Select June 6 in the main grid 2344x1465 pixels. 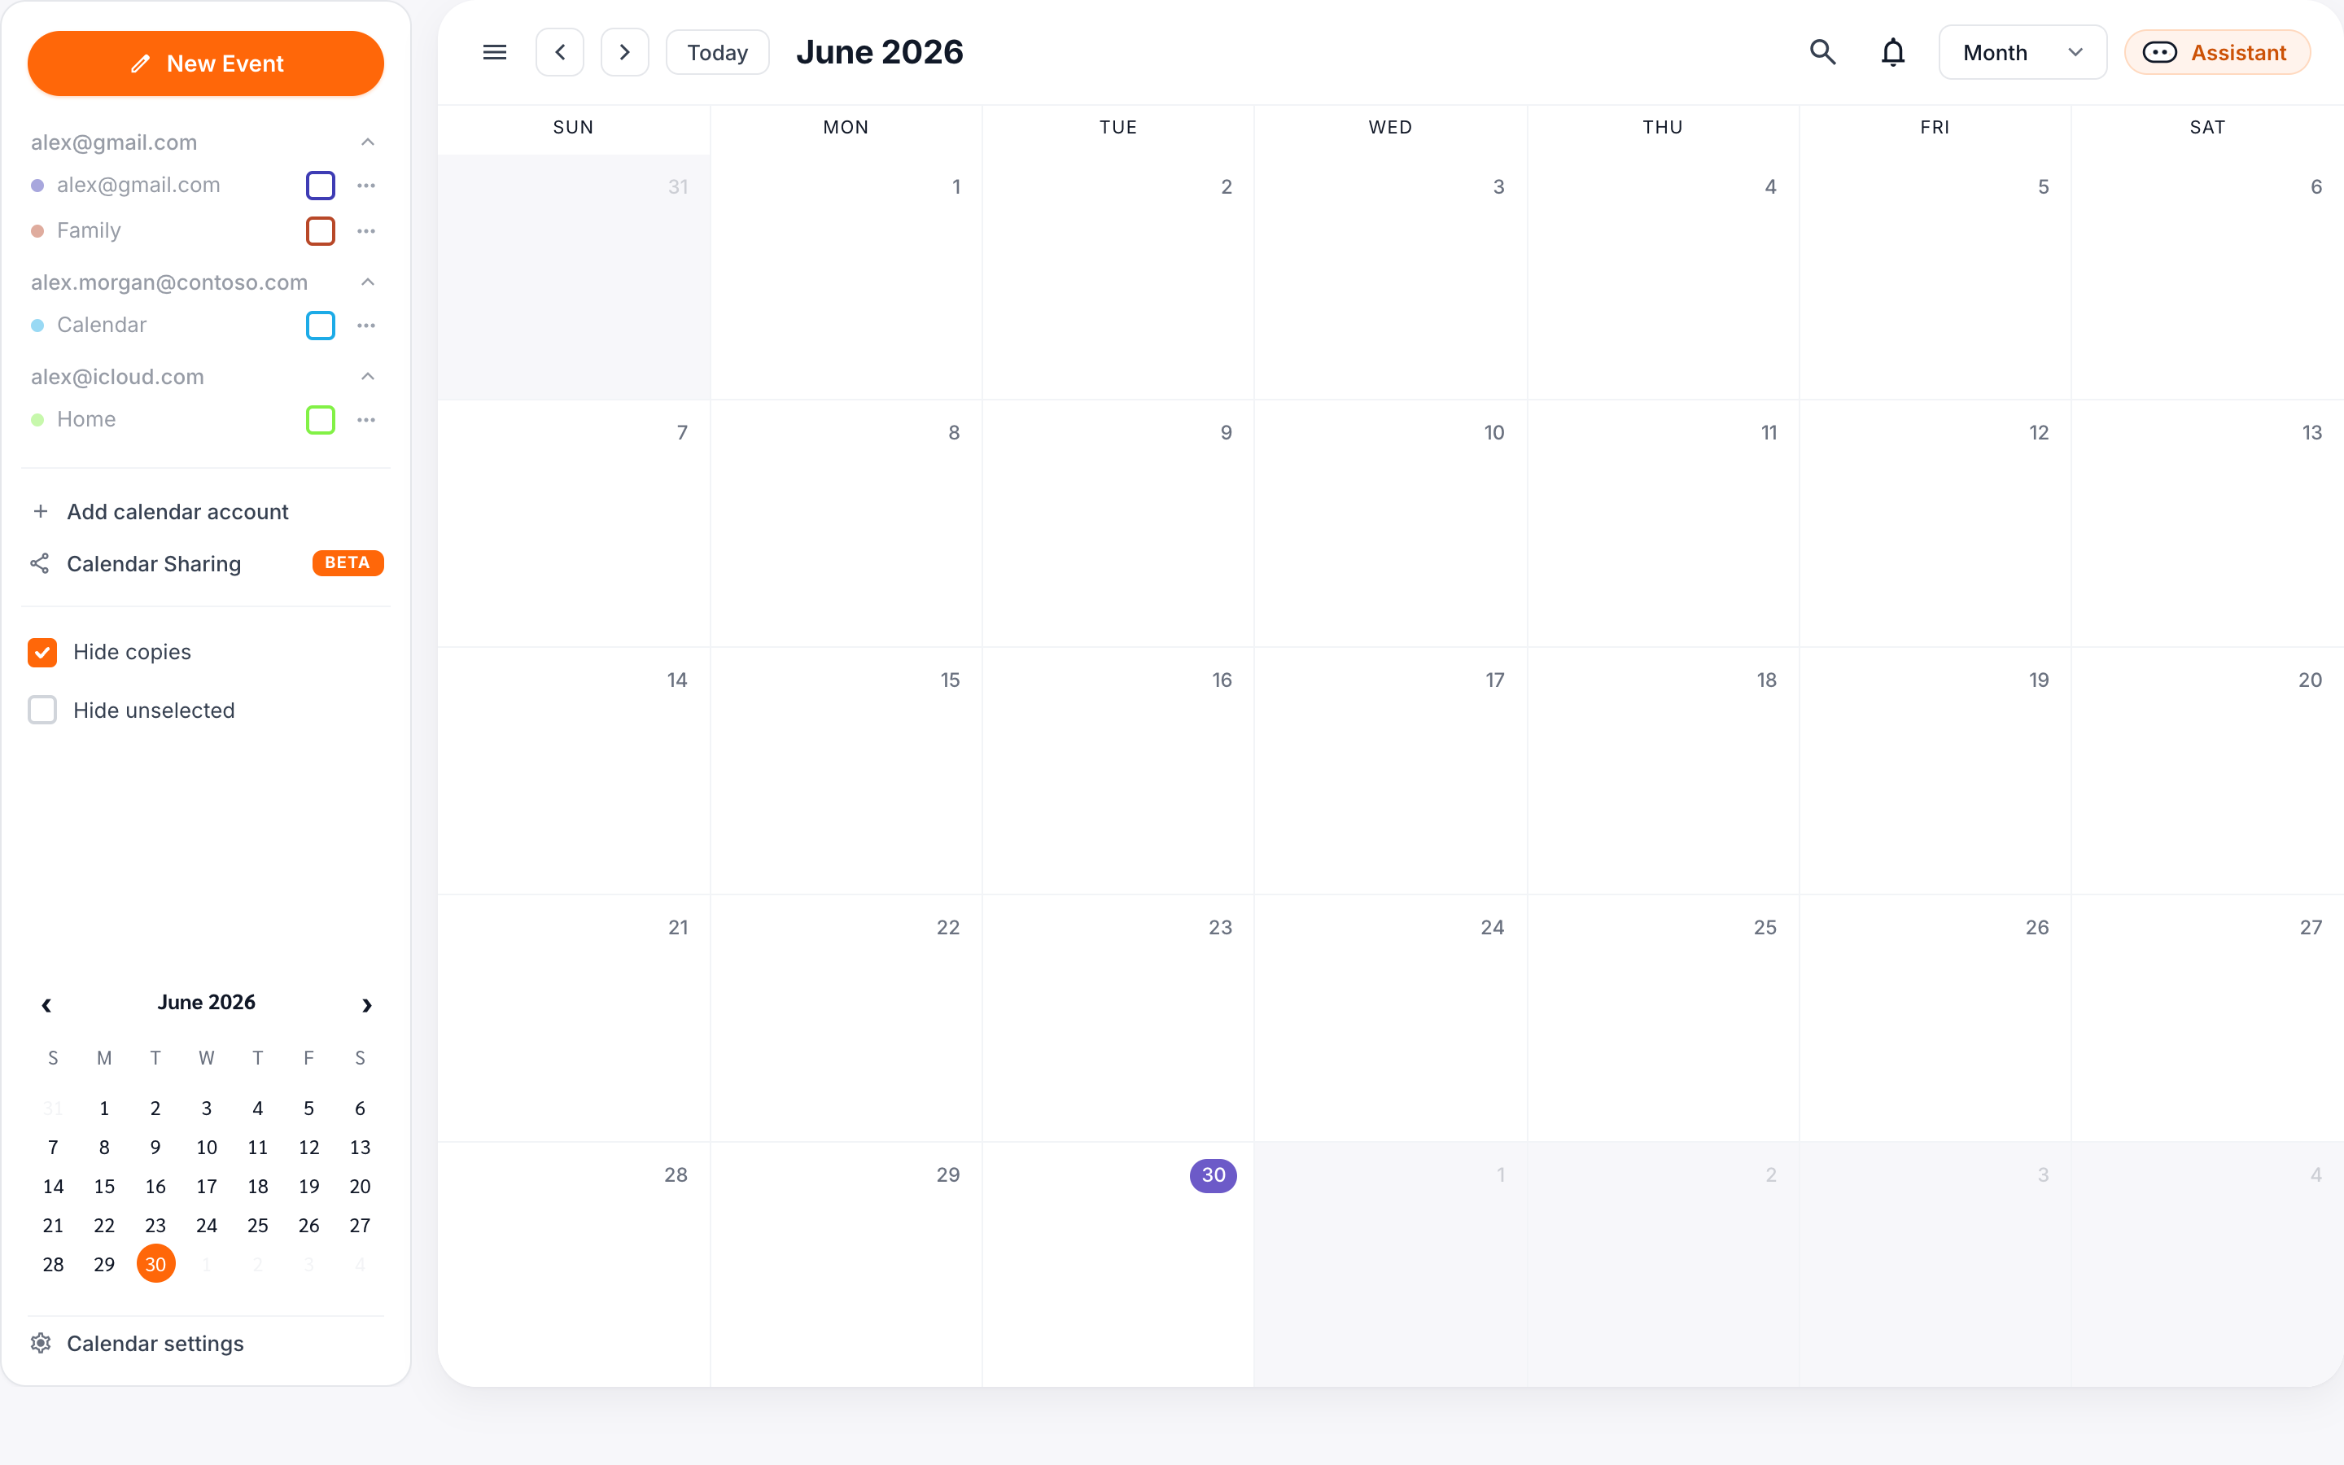click(2207, 277)
